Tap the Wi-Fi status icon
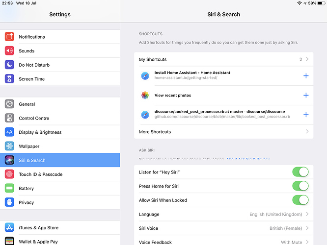The width and height of the screenshot is (327, 245). 300,3
